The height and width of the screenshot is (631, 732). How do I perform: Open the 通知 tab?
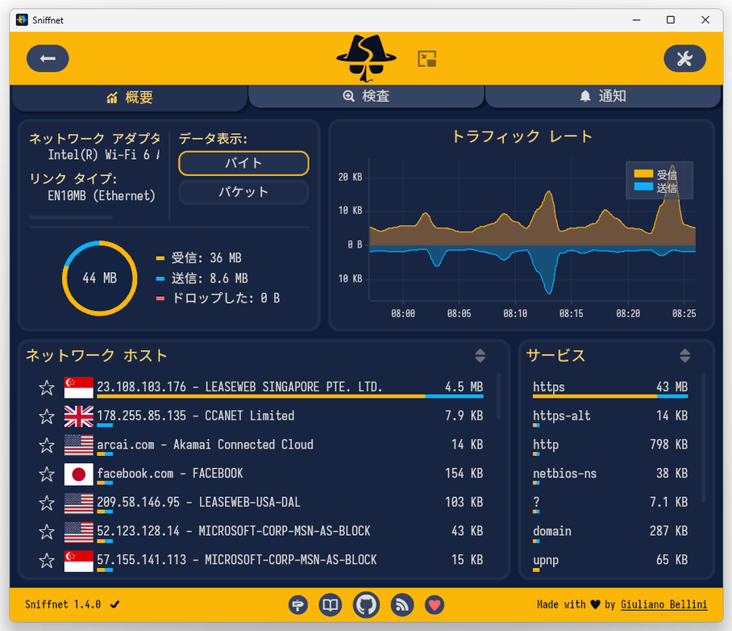pyautogui.click(x=603, y=96)
